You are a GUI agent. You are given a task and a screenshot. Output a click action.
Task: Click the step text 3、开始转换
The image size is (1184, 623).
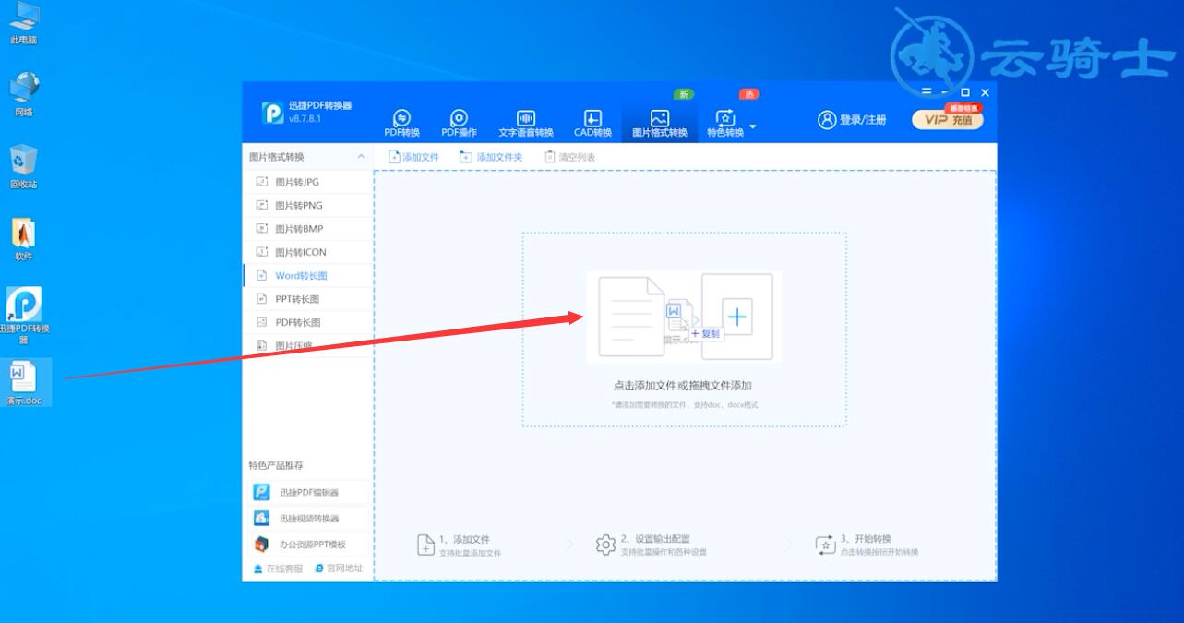pyautogui.click(x=866, y=539)
